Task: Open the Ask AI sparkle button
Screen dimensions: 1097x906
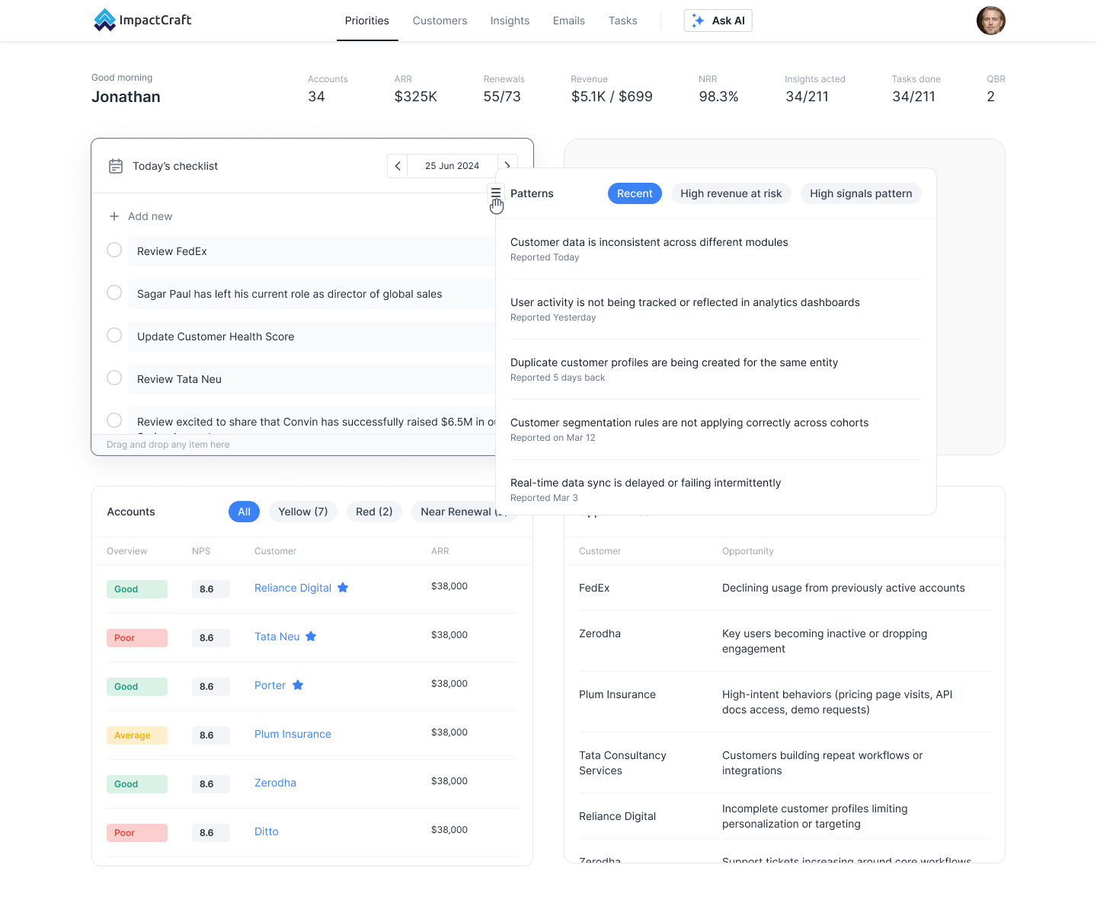Action: click(718, 21)
